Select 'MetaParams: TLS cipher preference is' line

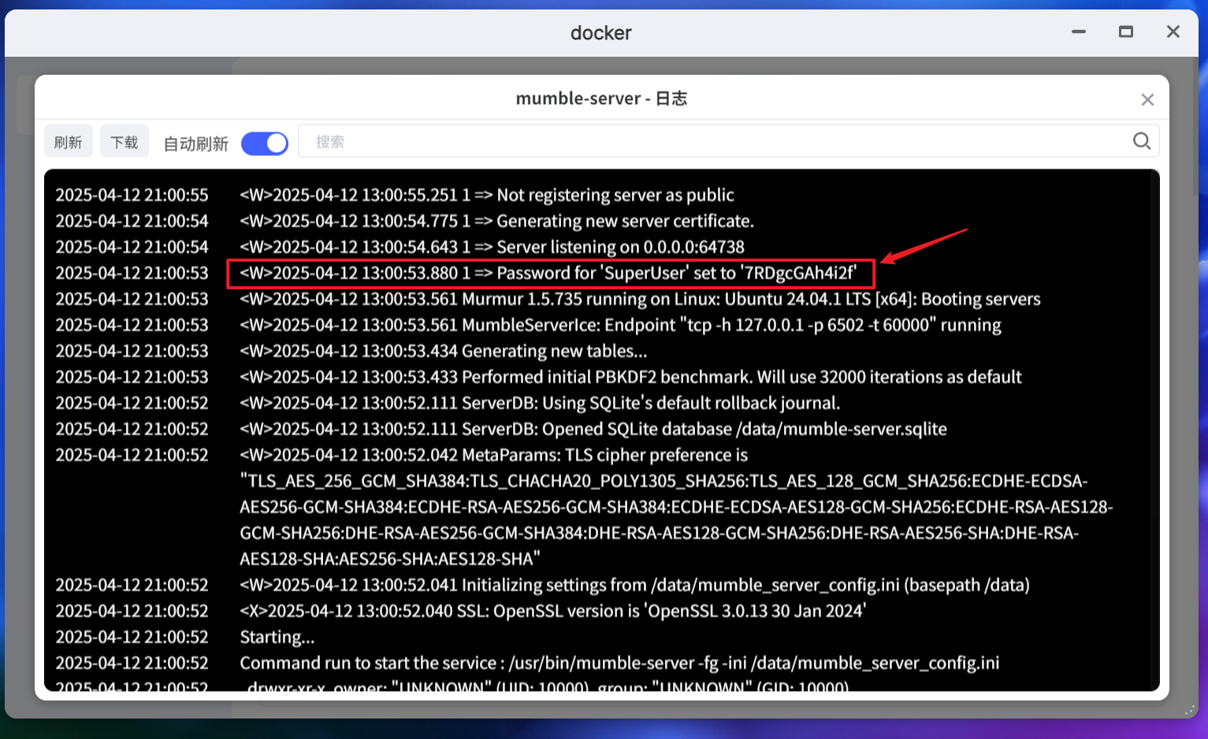point(494,455)
